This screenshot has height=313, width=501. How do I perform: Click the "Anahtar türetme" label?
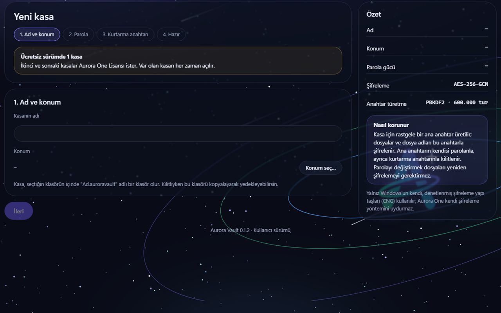coord(386,104)
